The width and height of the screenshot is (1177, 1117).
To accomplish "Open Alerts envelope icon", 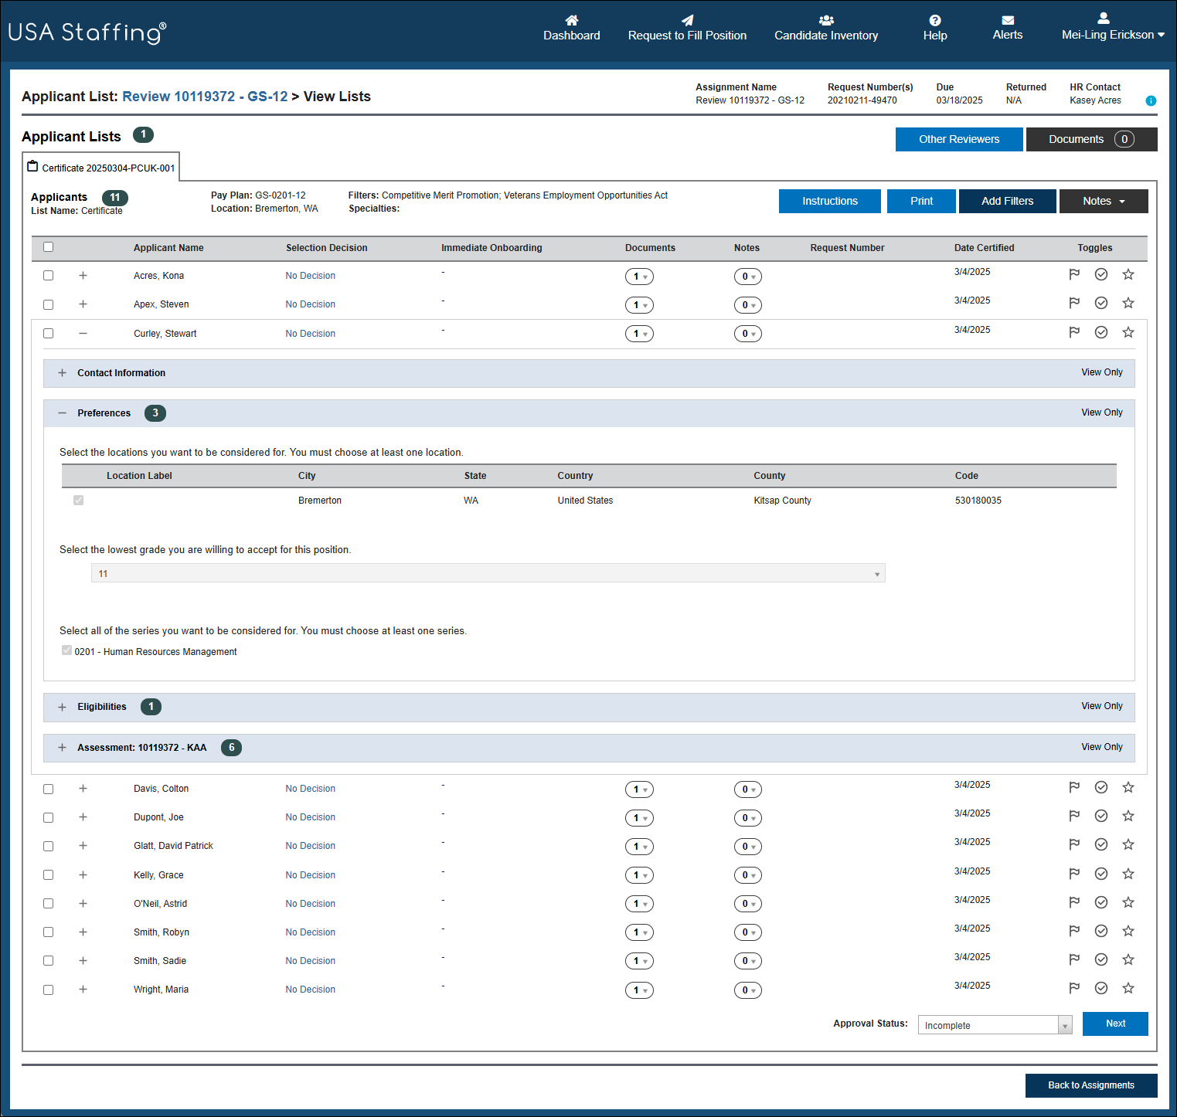I will pyautogui.click(x=1008, y=20).
